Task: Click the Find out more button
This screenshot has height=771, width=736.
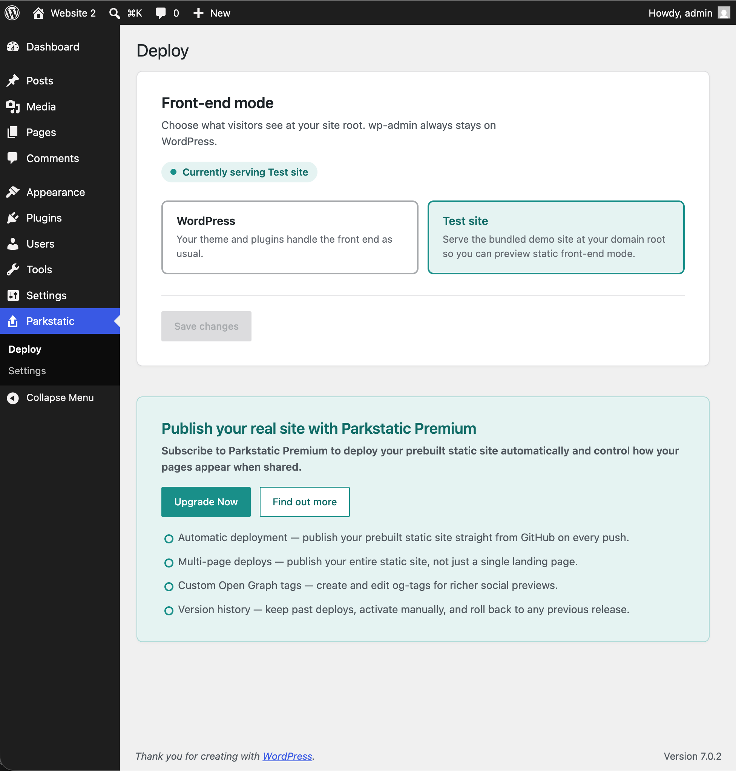Action: [x=304, y=502]
